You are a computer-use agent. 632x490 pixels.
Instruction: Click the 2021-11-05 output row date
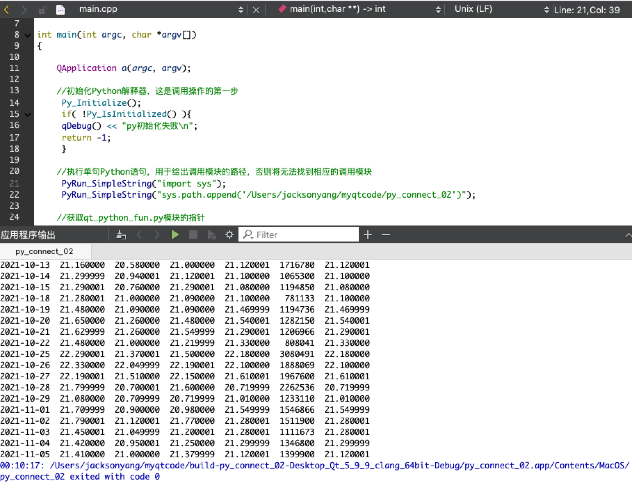[x=25, y=455]
